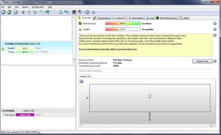Image resolution: width=221 pixels, height=135 pixels.
Task: Click the health graph scroll right arrow
Action: [x=214, y=125]
